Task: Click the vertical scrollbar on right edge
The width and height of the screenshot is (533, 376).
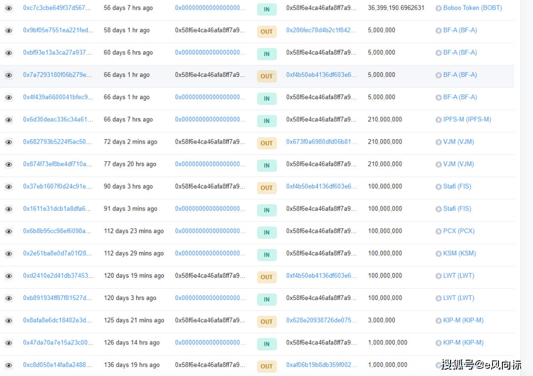Action: [526, 188]
